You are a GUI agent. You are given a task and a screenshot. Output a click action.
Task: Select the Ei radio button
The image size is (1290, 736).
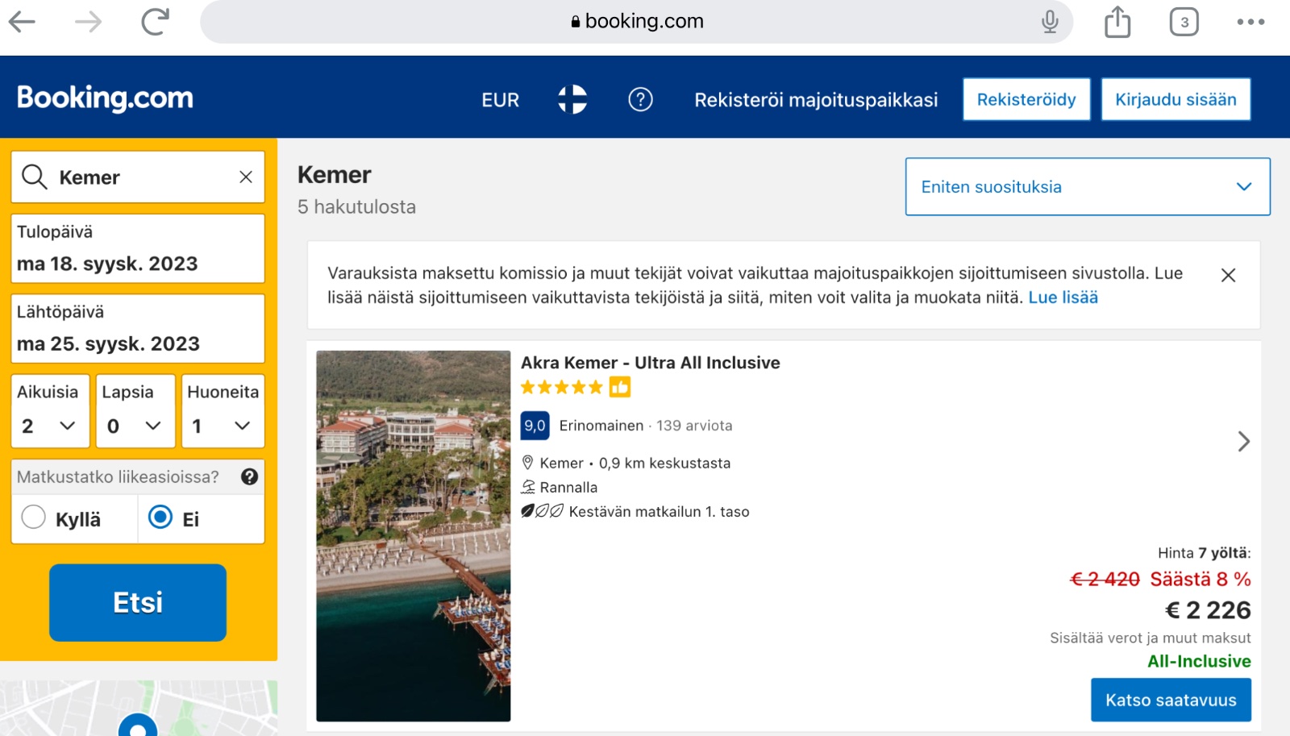tap(160, 517)
